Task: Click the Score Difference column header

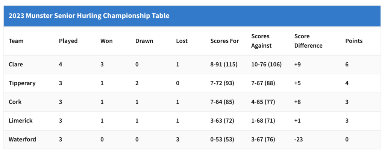Action: click(x=308, y=41)
